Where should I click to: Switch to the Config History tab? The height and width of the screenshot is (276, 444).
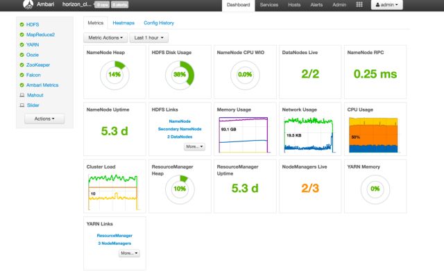[x=159, y=23]
